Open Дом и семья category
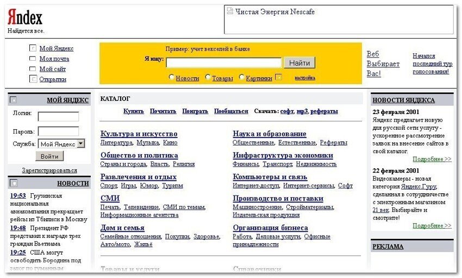The width and height of the screenshot is (462, 278). tap(122, 228)
